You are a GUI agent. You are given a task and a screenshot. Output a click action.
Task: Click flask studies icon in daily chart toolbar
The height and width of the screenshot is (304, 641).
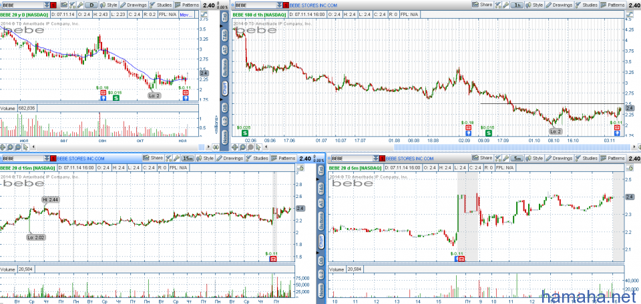pos(72,5)
